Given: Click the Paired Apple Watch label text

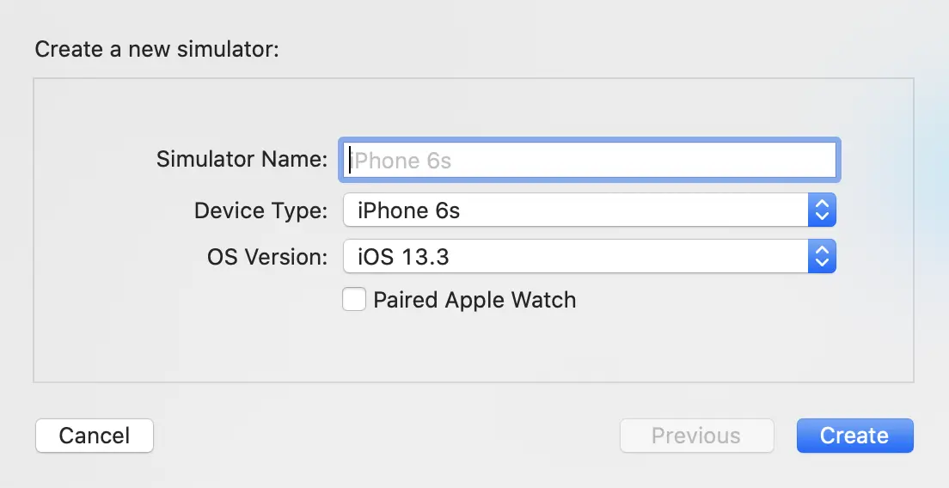Looking at the screenshot, I should pos(474,300).
